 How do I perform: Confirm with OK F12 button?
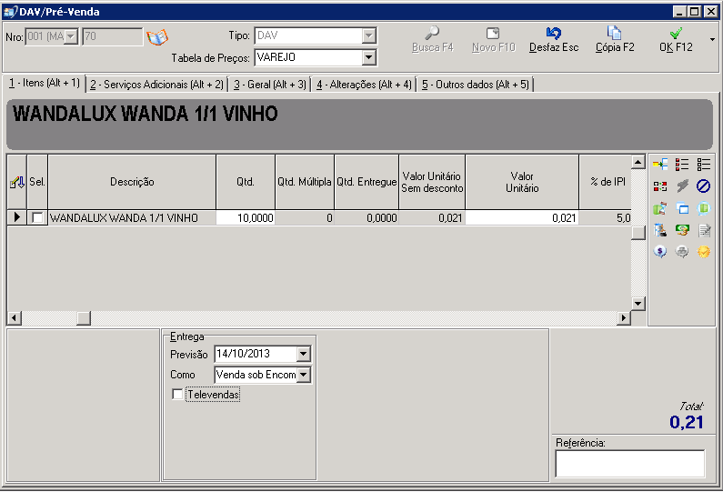pyautogui.click(x=676, y=40)
